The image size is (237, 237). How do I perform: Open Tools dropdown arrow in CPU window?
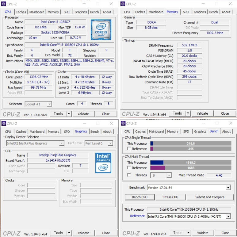point(69,114)
